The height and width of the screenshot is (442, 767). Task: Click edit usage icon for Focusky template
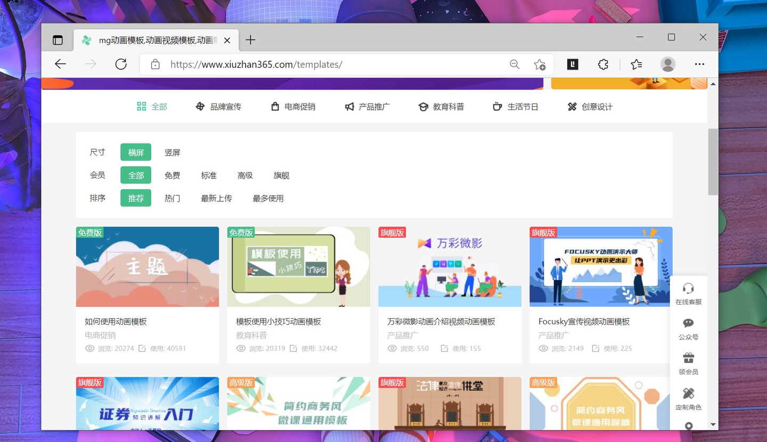[595, 348]
